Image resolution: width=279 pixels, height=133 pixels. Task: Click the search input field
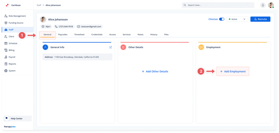click(218, 5)
